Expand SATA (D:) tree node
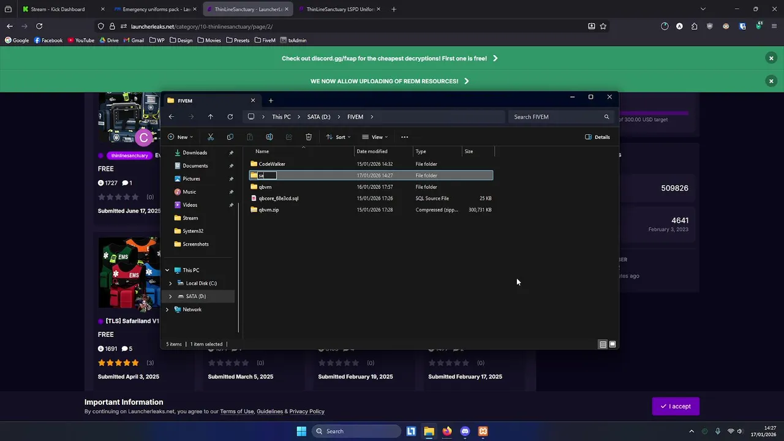This screenshot has height=441, width=784. tap(170, 296)
